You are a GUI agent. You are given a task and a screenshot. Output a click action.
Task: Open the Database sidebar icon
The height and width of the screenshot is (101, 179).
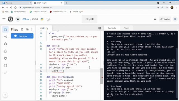(5, 65)
